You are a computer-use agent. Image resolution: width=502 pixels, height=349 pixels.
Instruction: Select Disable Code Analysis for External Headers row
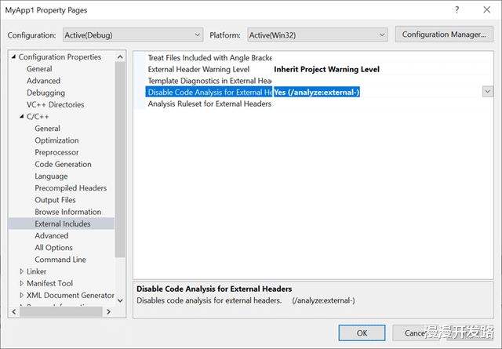(x=209, y=93)
